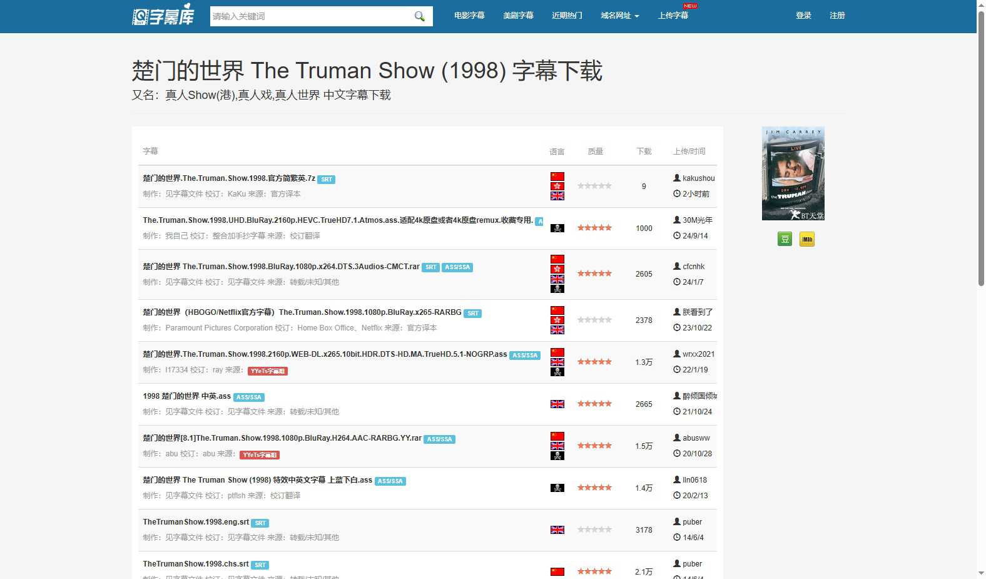Click the 注册 link
Screen dimensions: 986x579
[837, 16]
